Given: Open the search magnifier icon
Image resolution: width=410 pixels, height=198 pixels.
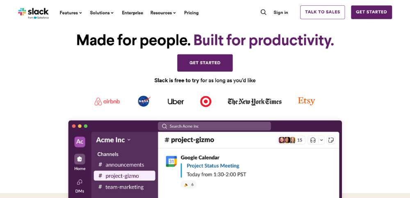Looking at the screenshot, I should tap(264, 12).
